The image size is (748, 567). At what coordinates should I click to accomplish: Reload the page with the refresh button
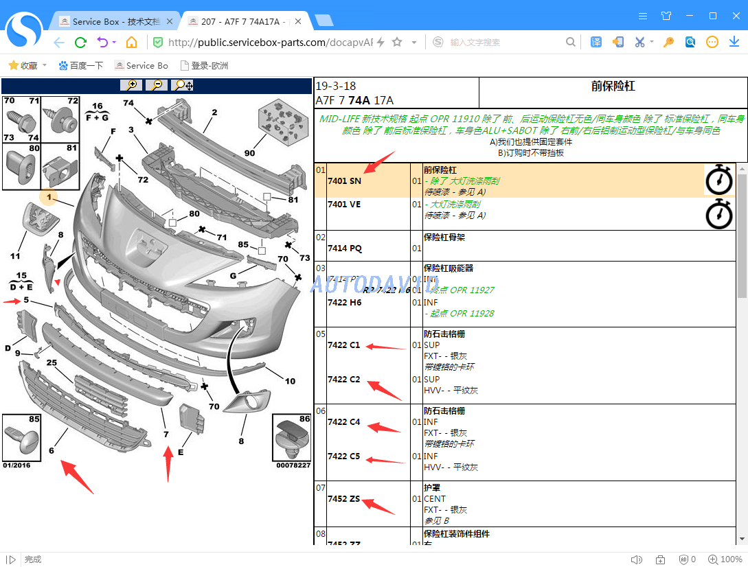click(80, 43)
